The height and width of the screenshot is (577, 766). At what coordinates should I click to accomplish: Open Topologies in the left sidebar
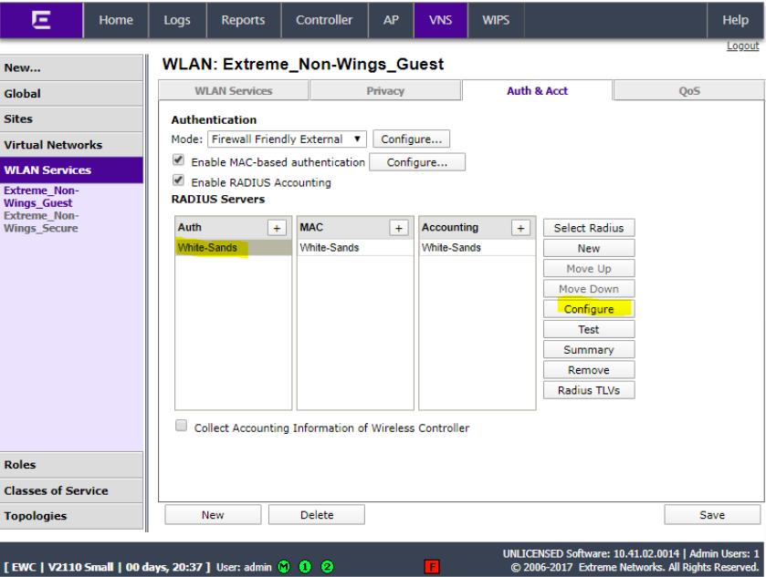pos(71,516)
